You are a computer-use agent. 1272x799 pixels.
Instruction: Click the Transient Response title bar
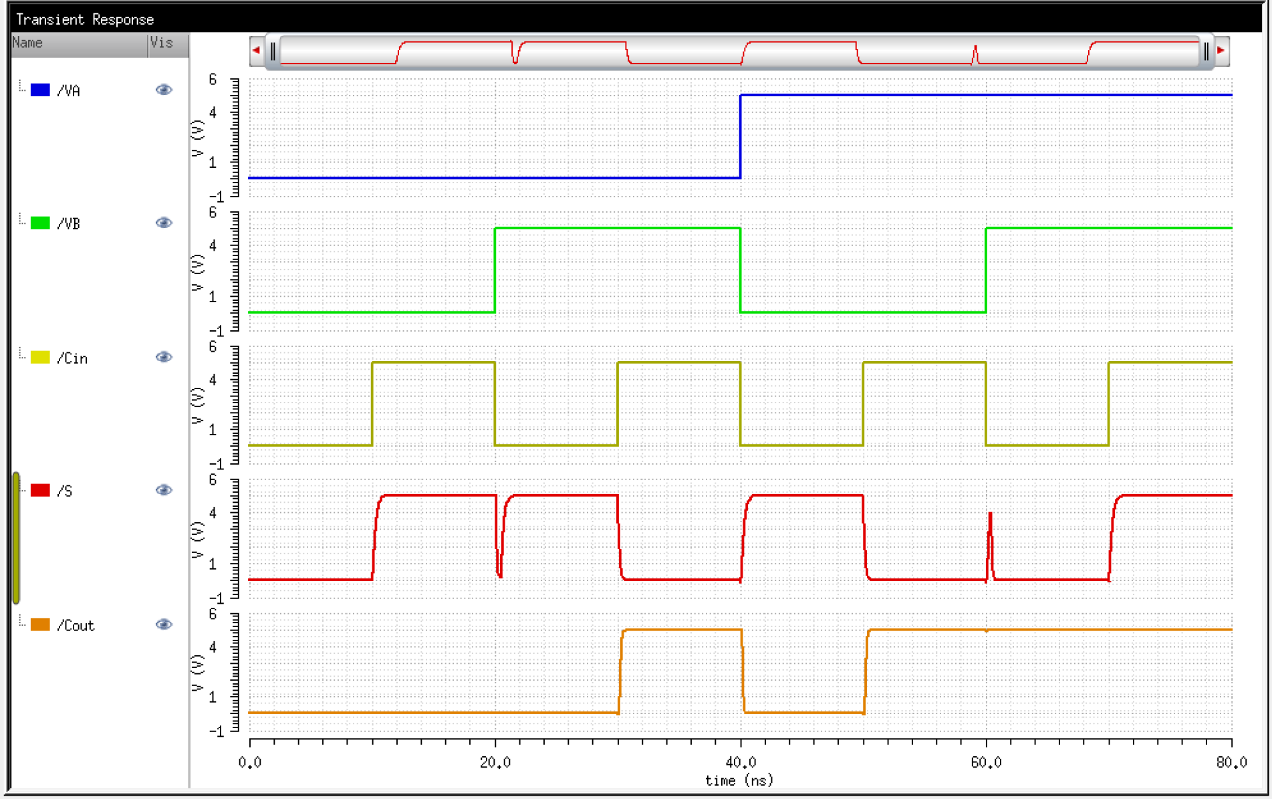[x=636, y=19]
